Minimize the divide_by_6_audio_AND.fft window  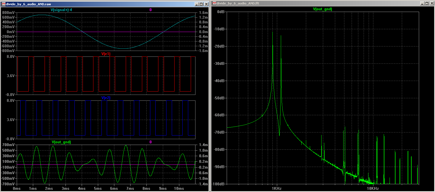(422, 3)
